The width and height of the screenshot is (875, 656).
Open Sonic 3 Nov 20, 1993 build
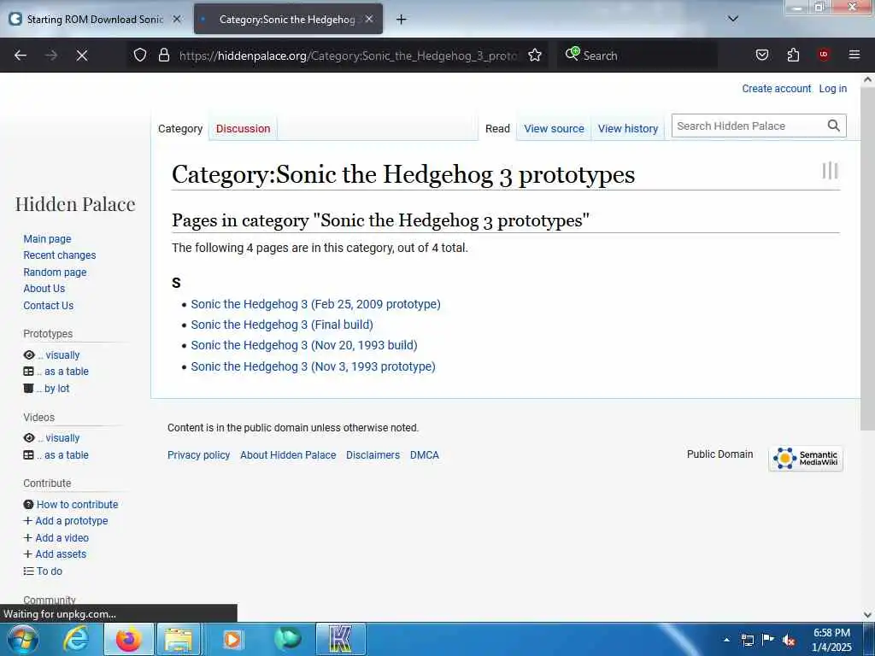coord(304,345)
